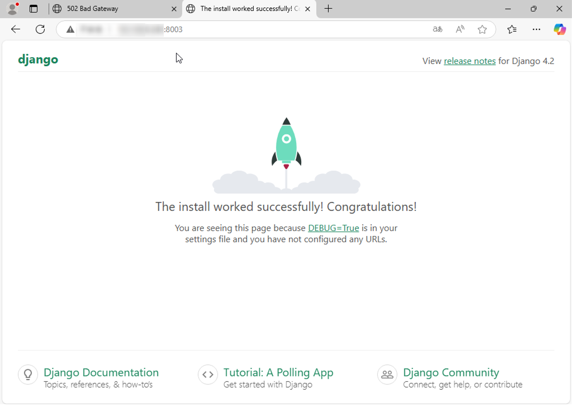
Task: Add page to favorites with star icon
Action: click(x=482, y=29)
